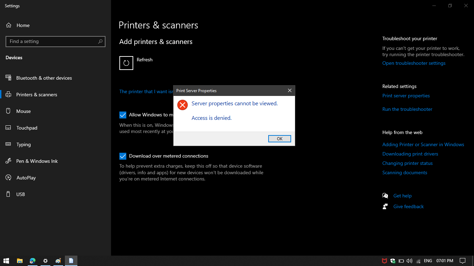Open Paint app from taskbar
Screen dimensions: 474x266
(58, 261)
